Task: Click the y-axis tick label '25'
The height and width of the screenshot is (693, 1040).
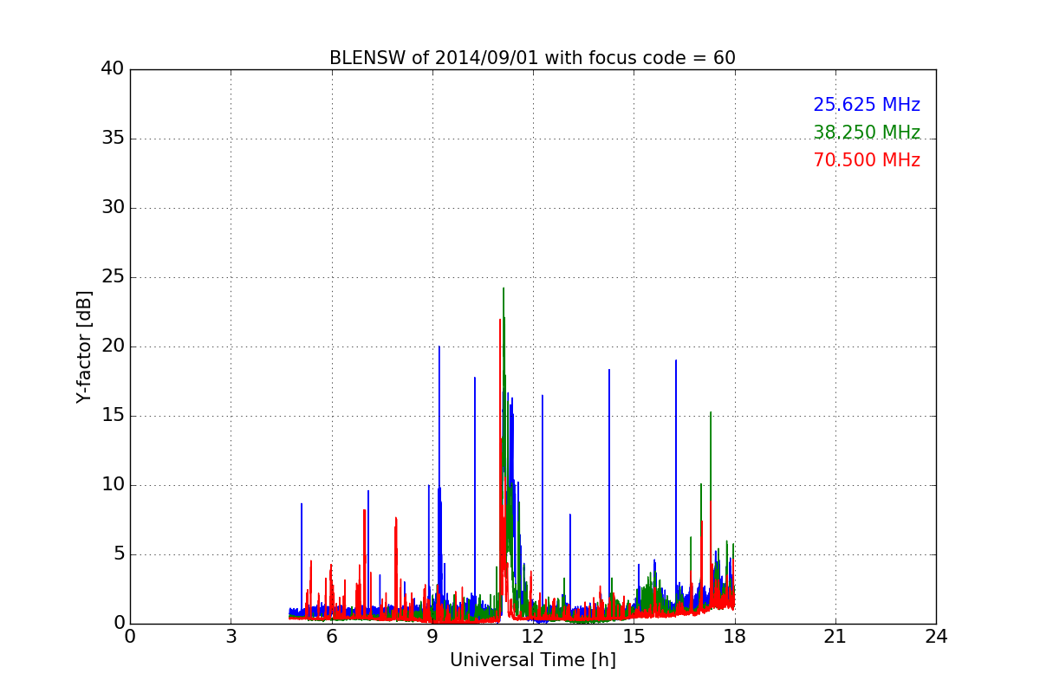Action: click(113, 277)
